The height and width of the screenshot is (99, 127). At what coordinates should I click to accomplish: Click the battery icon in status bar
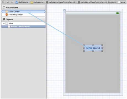click(118, 13)
